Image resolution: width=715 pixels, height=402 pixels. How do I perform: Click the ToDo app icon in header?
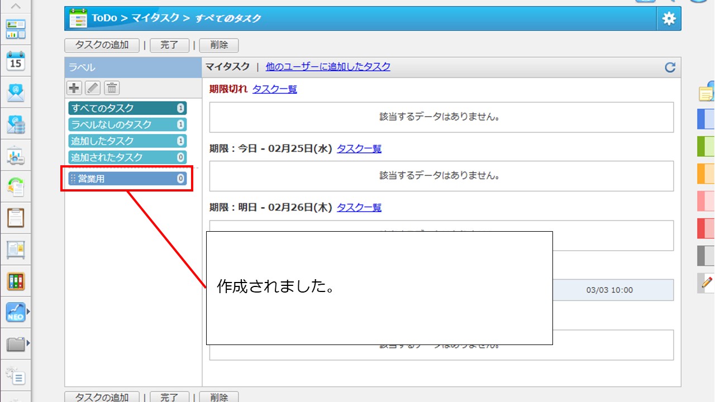tap(78, 18)
